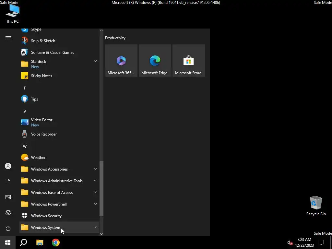Viewport: 332px width, 249px height.
Task: Open Video Editor app
Action: click(59, 122)
